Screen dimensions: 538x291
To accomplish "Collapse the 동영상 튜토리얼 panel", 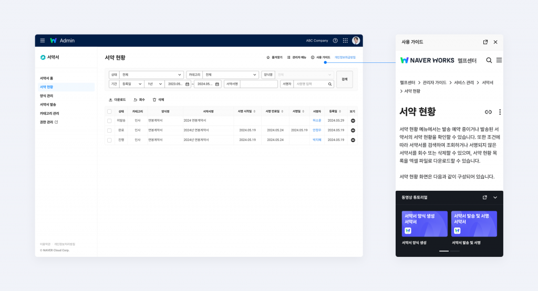I will (495, 198).
